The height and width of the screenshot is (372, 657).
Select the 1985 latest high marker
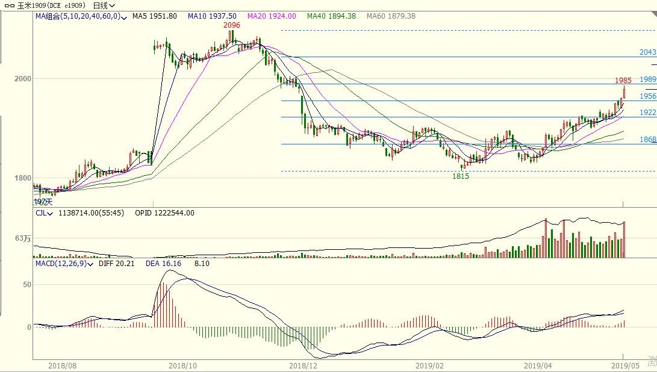click(623, 80)
